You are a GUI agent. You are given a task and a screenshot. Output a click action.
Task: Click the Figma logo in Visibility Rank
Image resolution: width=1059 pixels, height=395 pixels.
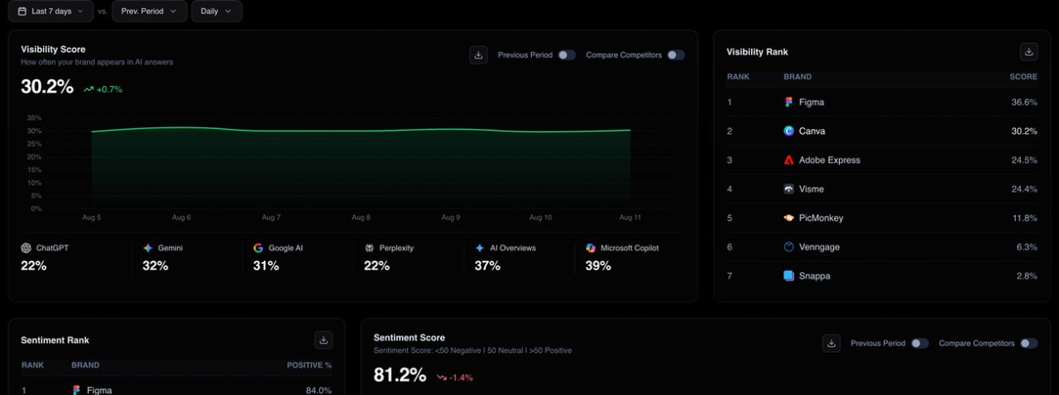pos(789,102)
